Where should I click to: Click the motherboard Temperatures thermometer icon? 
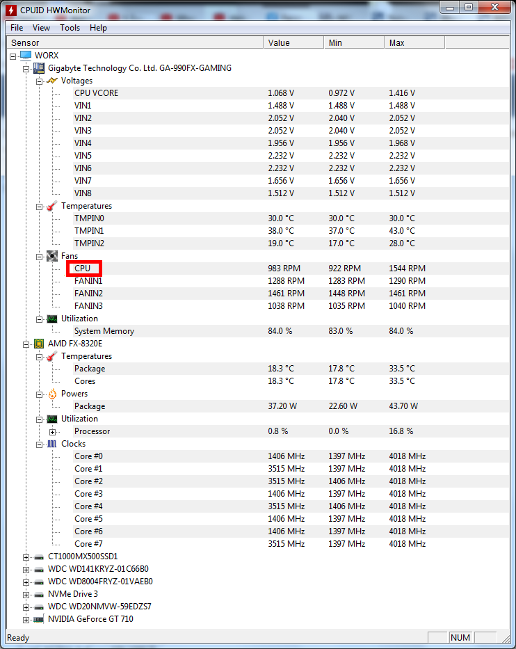pos(52,206)
